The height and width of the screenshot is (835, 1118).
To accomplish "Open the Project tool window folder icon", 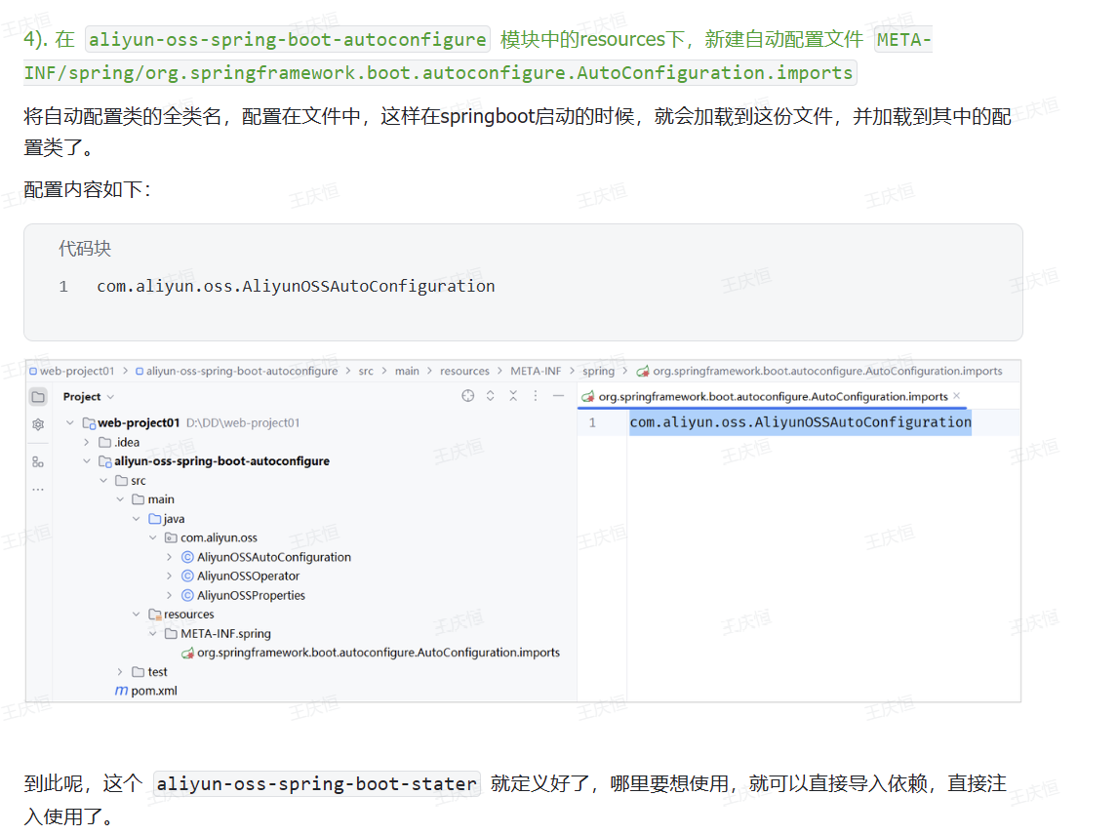I will 38,397.
